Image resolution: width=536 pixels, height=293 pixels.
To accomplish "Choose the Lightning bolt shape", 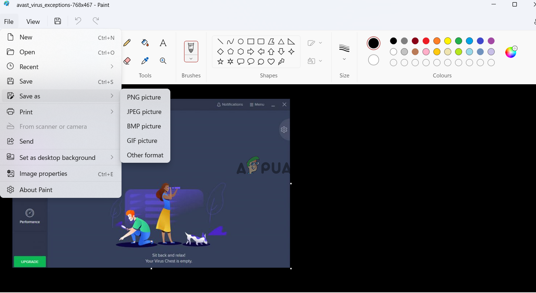I will [x=281, y=62].
